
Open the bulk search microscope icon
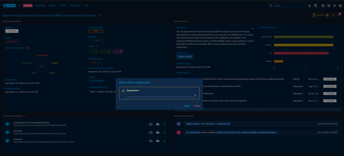pyautogui.click(x=310, y=5)
